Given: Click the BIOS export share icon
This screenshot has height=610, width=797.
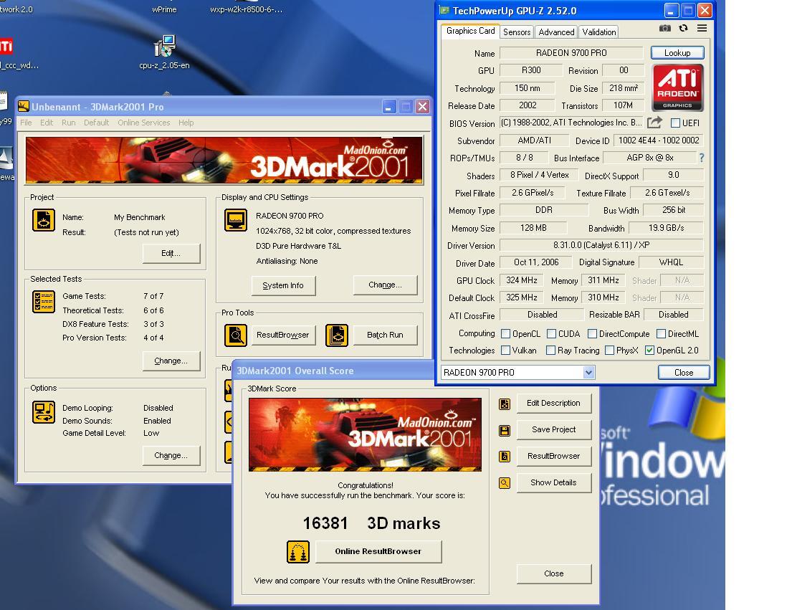Looking at the screenshot, I should click(x=654, y=123).
